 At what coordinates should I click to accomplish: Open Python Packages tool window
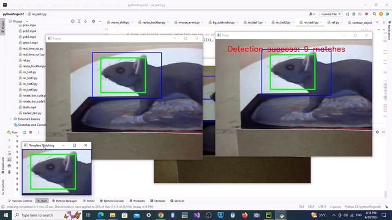65,201
